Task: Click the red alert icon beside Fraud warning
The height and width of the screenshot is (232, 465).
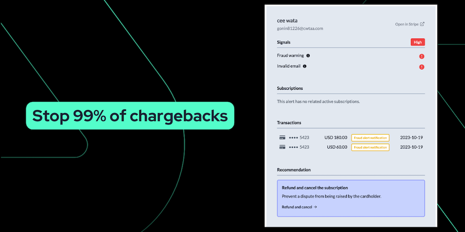Action: (421, 57)
